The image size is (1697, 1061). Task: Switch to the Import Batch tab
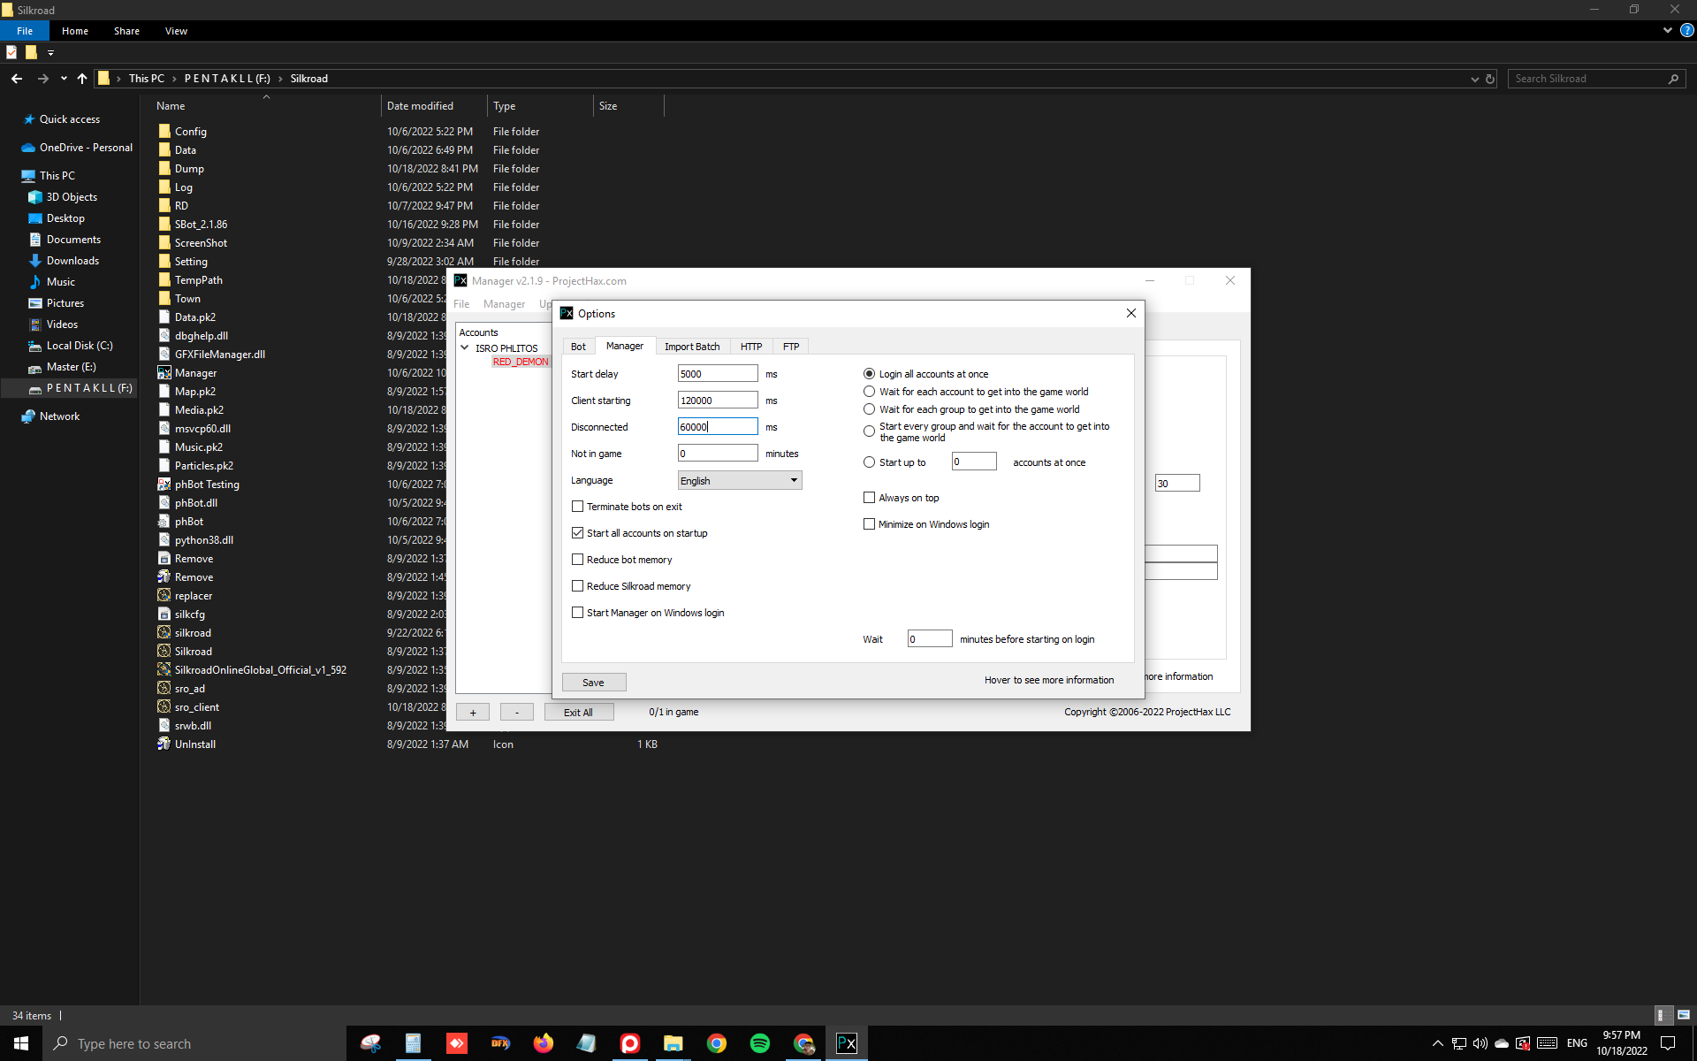coord(692,347)
